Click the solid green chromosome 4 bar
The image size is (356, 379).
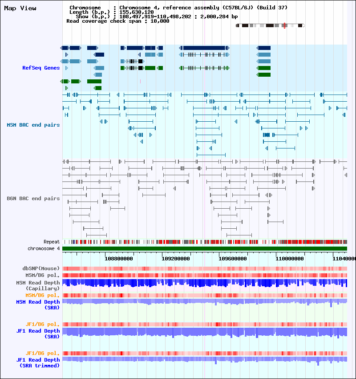[205, 248]
